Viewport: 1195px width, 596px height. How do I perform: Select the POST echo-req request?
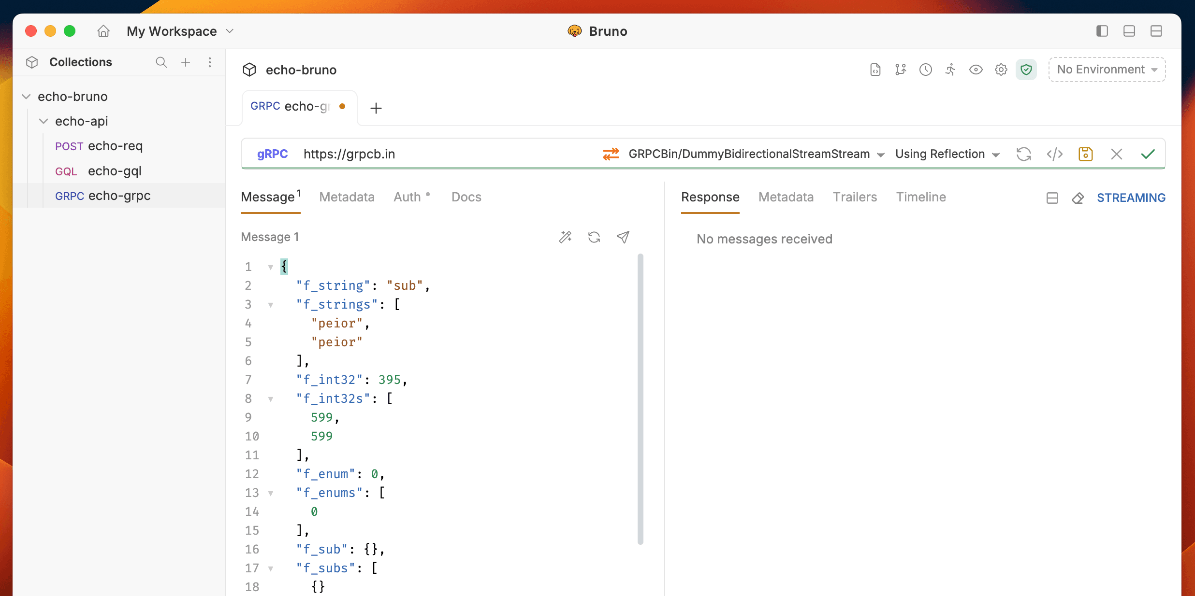pos(99,146)
